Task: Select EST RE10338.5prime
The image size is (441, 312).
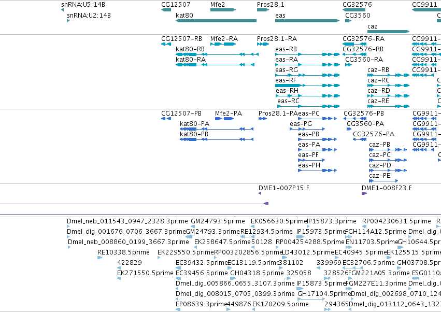Action: (123, 252)
